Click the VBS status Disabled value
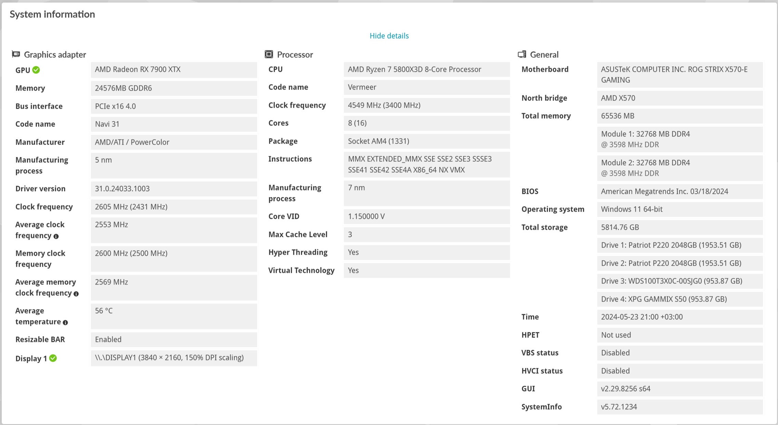 [680, 353]
